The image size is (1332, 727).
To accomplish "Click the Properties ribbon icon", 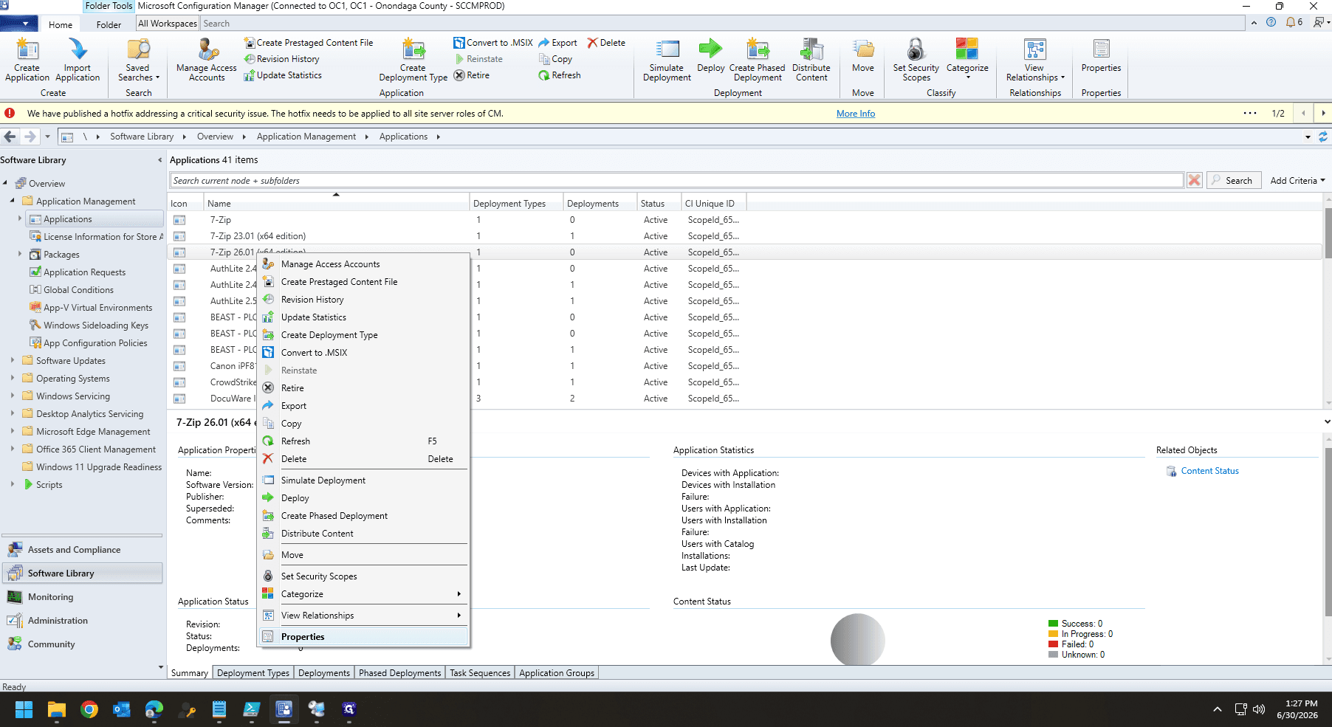I will click(x=1101, y=55).
